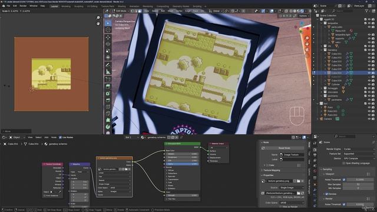Switch to the Layout workspace tab
This screenshot has height=212, width=377.
(54, 6)
